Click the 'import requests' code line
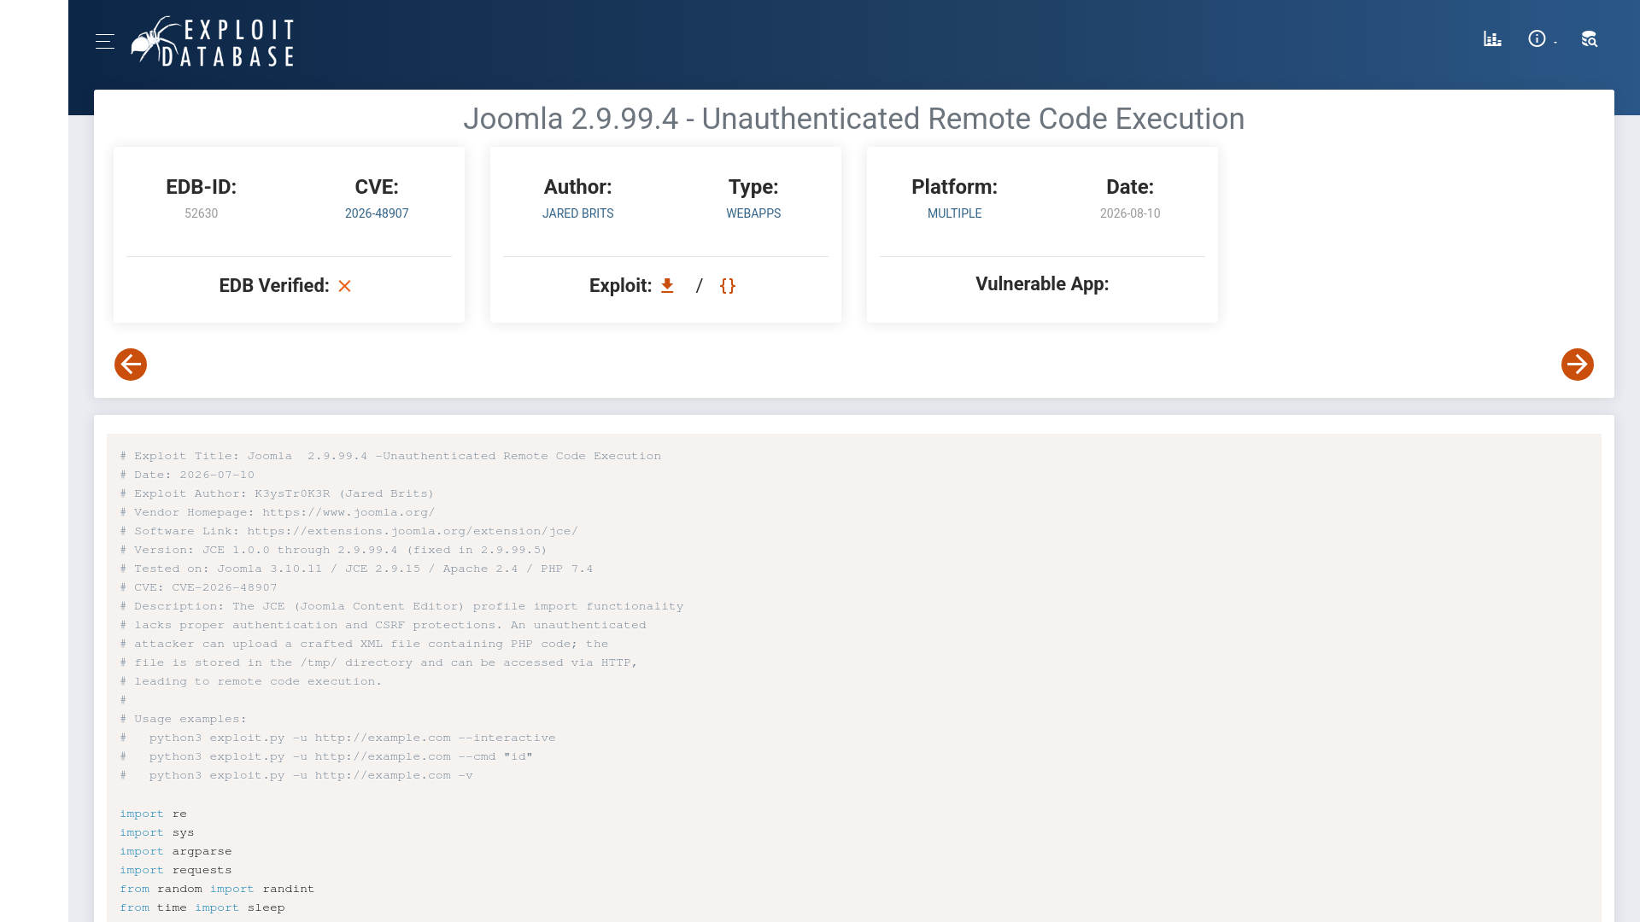1640x922 pixels. pyautogui.click(x=176, y=870)
